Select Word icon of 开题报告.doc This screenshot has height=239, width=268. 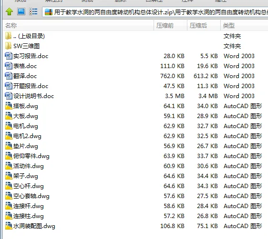tap(9, 86)
